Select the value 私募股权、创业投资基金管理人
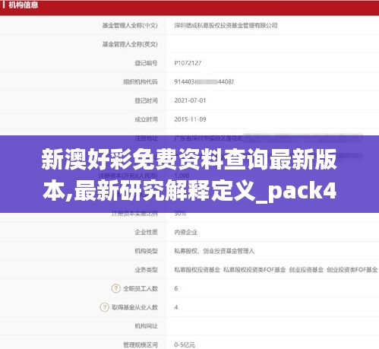Viewport: 379px width, 349px height. coord(214,251)
